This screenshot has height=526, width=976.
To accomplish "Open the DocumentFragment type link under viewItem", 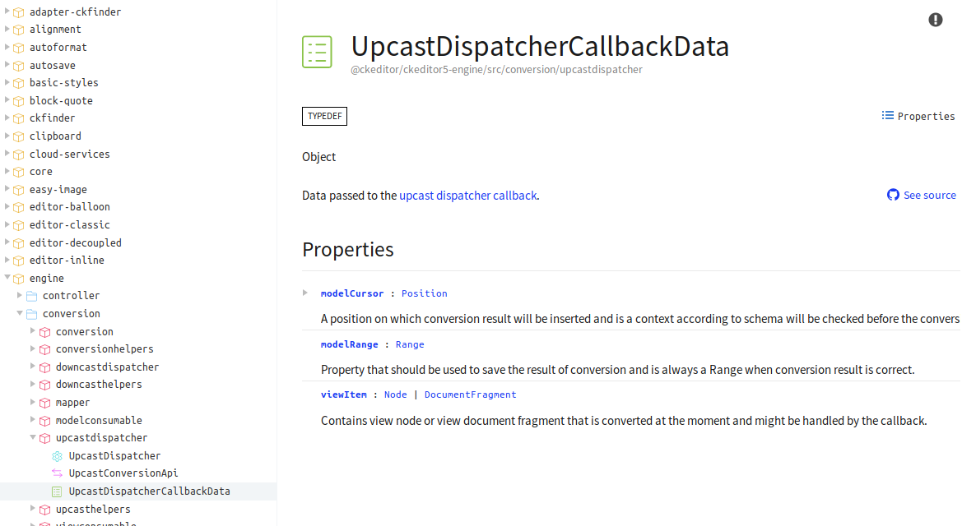I will click(470, 394).
